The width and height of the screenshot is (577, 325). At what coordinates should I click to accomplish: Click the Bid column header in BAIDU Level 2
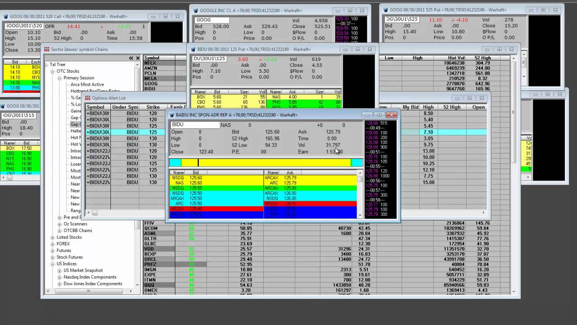[196, 173]
